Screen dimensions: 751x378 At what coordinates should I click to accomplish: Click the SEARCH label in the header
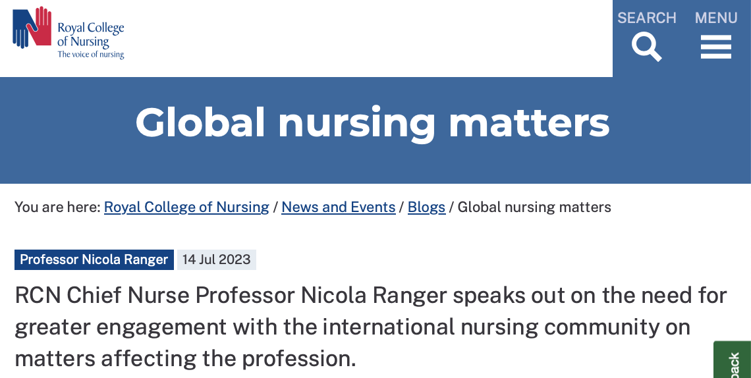(646, 18)
